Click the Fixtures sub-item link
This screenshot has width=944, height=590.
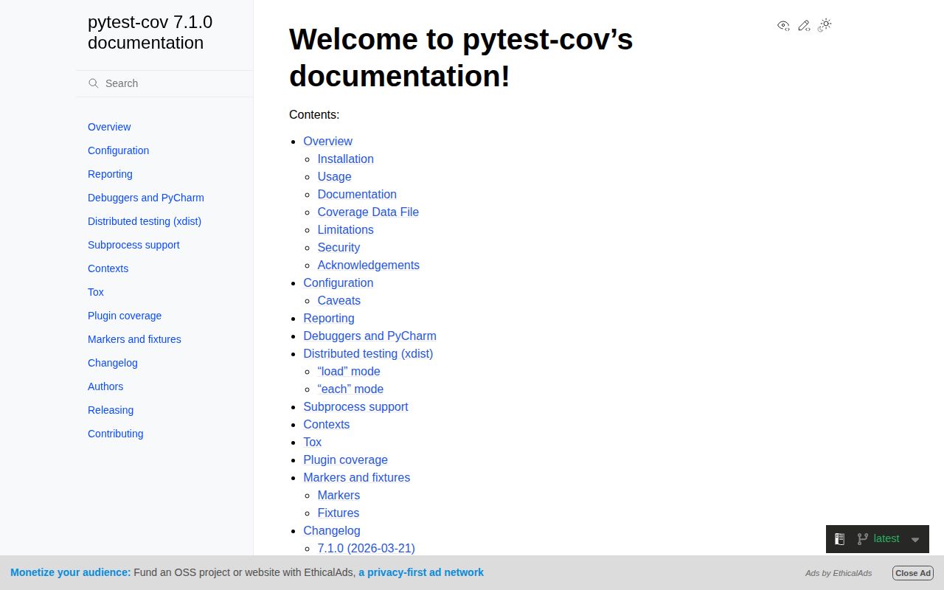pyautogui.click(x=338, y=513)
